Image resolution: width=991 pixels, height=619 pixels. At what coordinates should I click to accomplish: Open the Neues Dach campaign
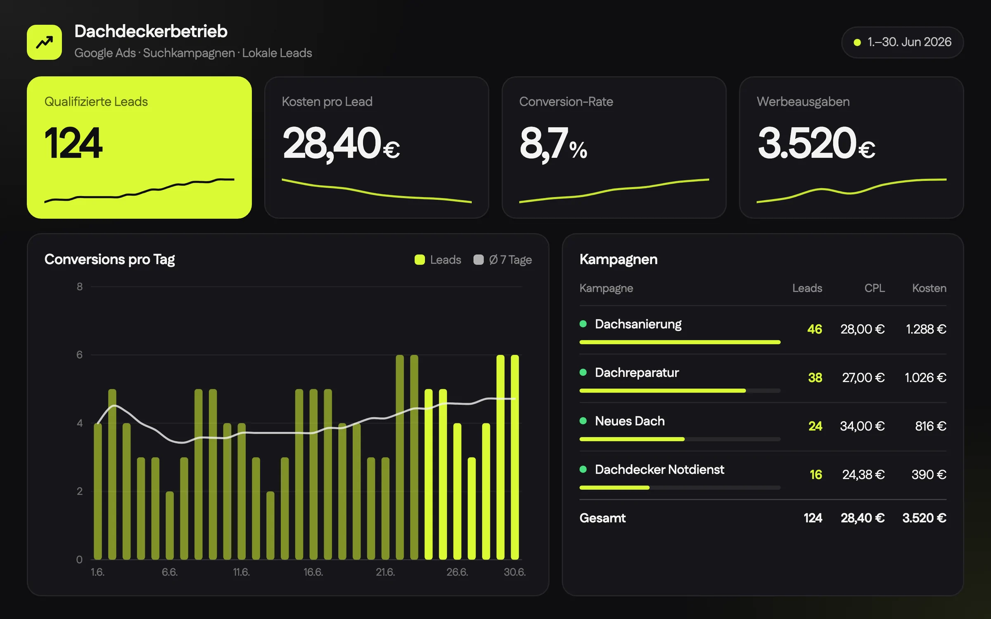tap(763, 427)
